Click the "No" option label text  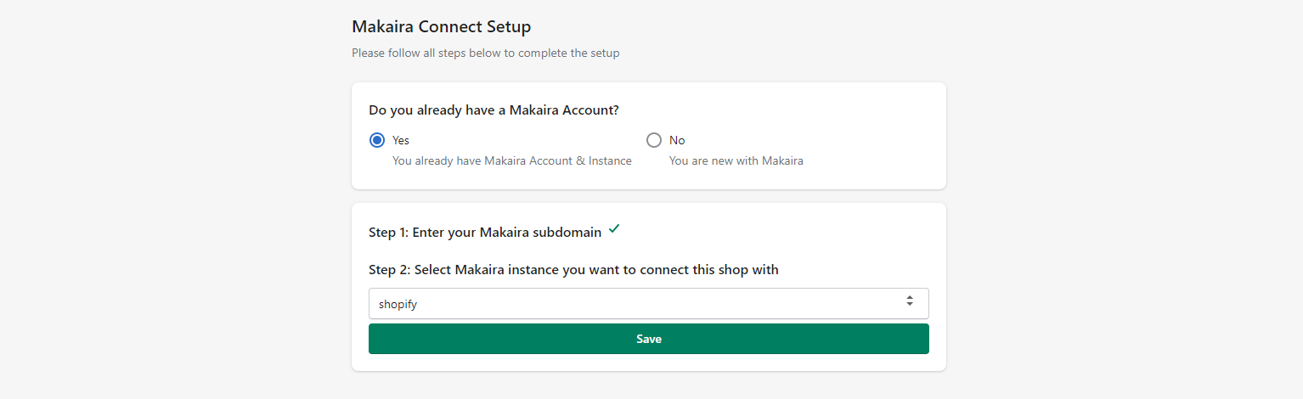click(677, 140)
